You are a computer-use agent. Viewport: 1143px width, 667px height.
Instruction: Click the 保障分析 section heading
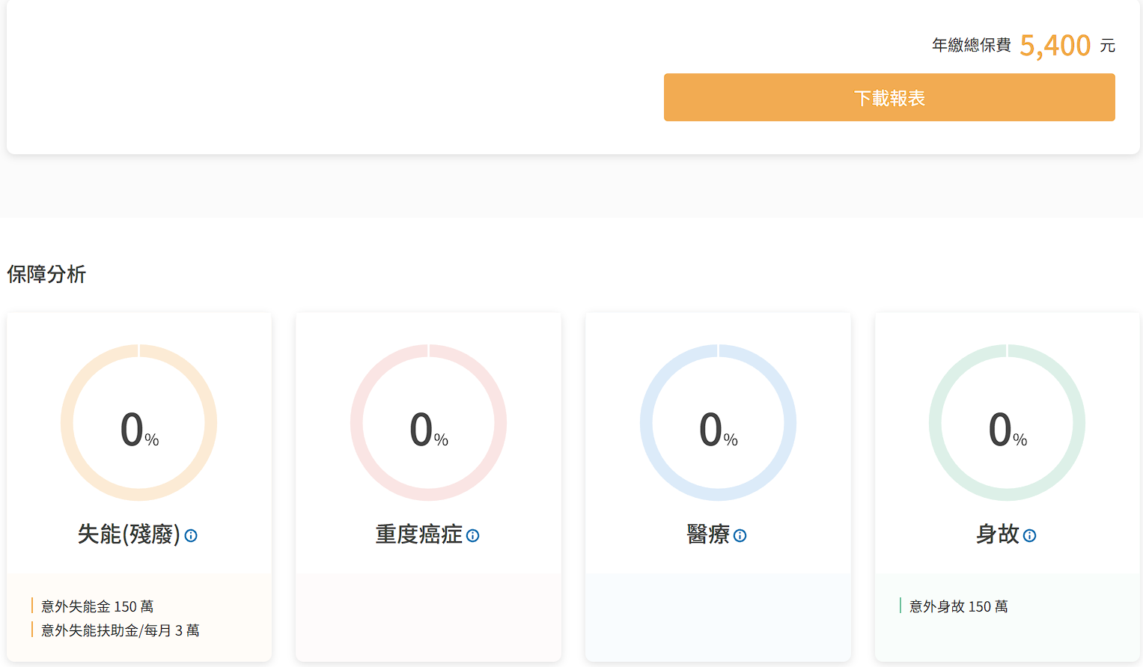tap(46, 274)
